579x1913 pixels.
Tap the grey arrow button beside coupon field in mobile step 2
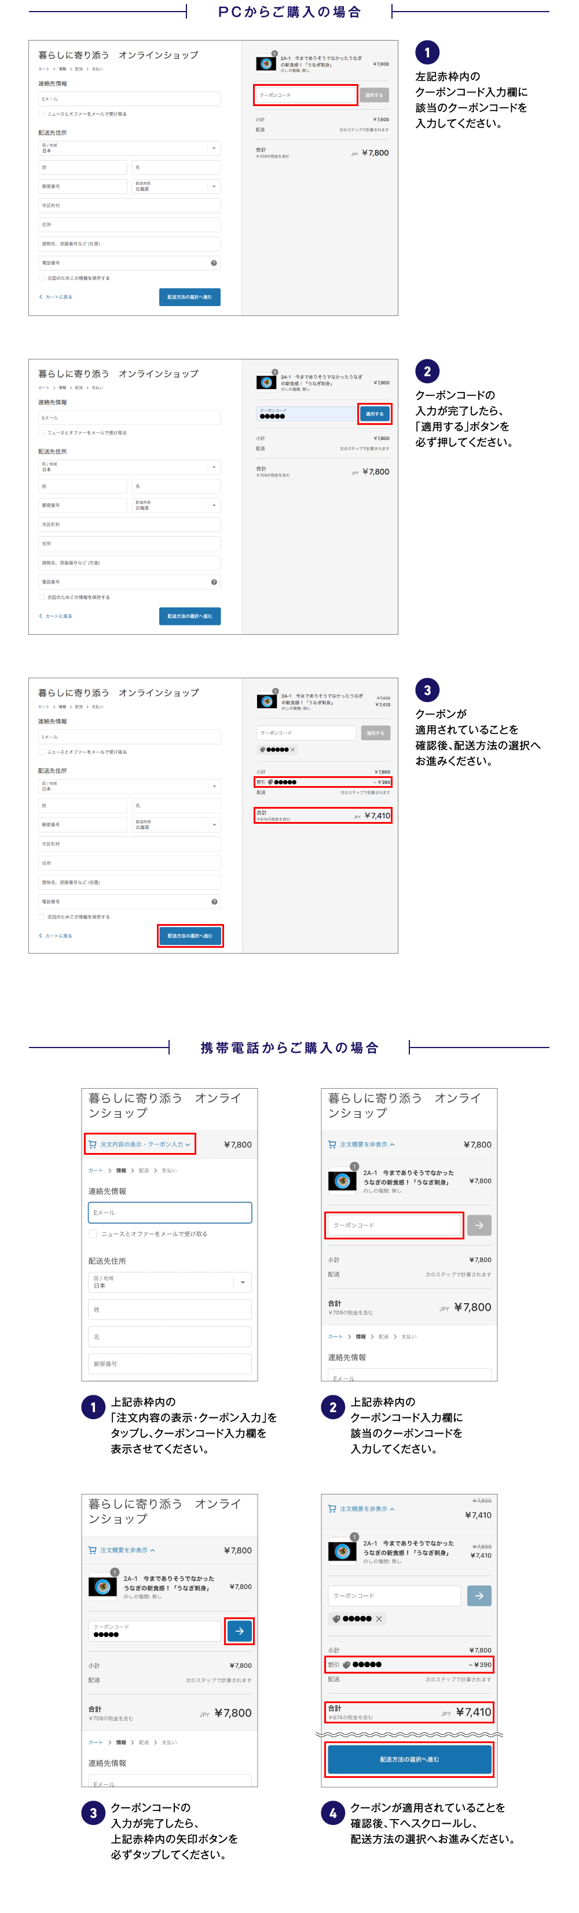point(479,1224)
